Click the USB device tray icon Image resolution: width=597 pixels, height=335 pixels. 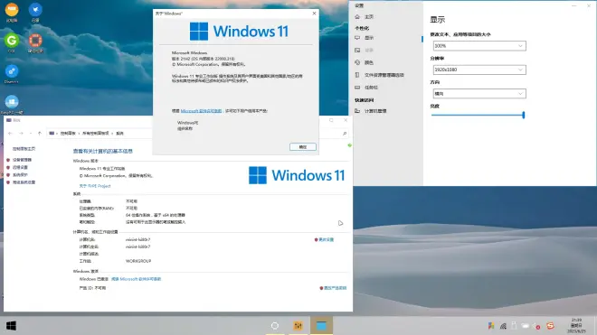pyautogui.click(x=514, y=326)
